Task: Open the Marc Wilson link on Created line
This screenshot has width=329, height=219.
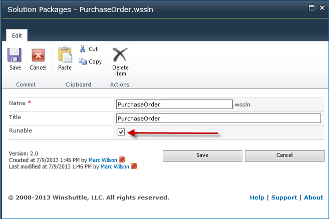Action: click(x=103, y=160)
